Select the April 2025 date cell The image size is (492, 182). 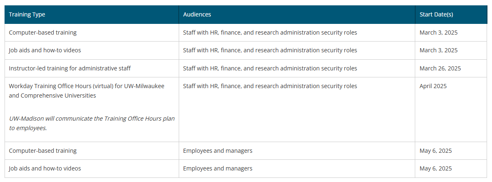433,86
